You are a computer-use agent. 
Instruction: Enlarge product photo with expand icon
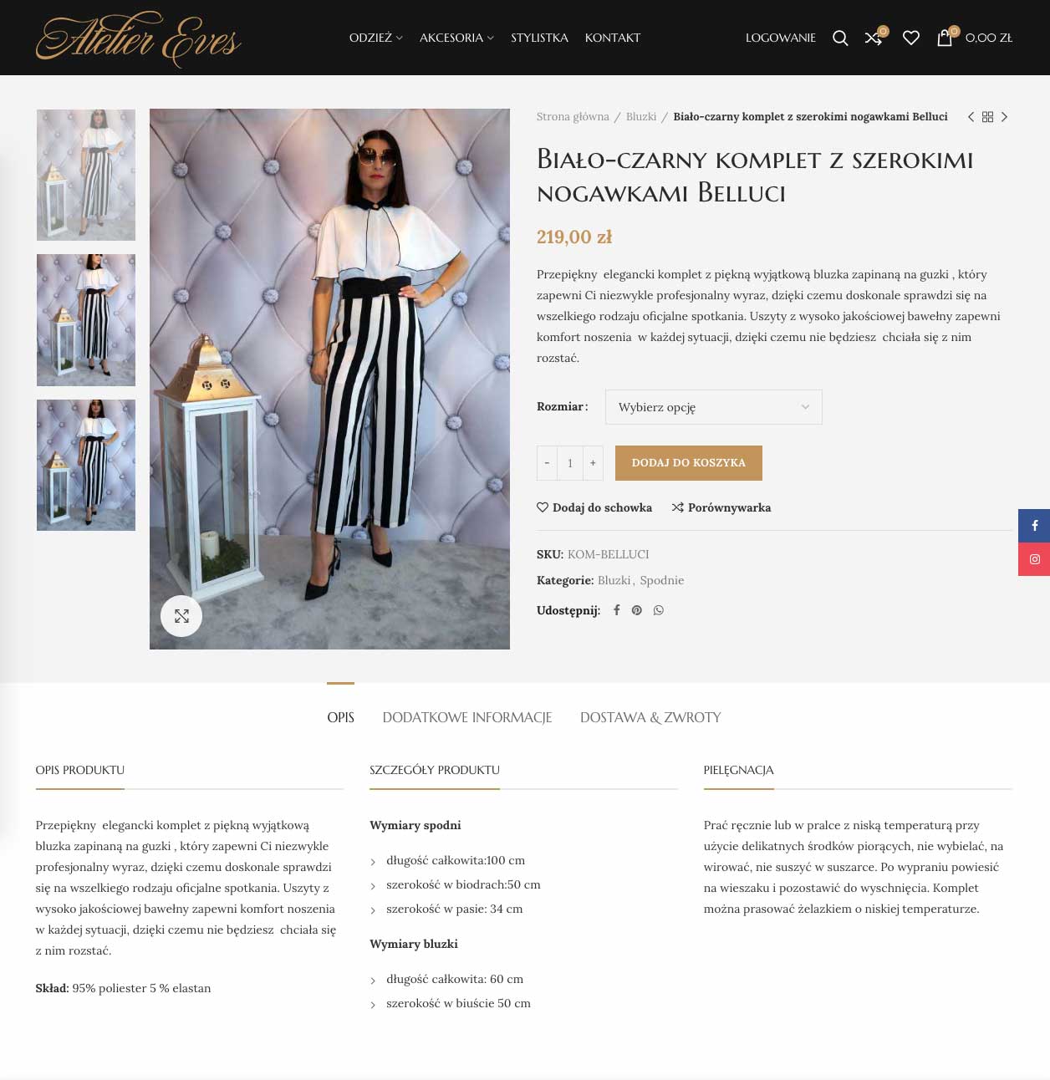click(x=181, y=616)
